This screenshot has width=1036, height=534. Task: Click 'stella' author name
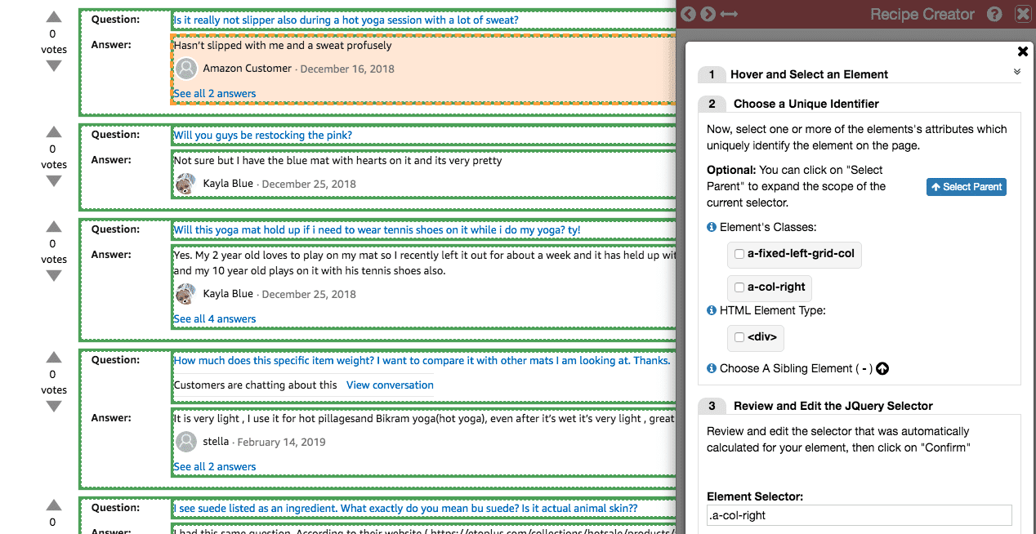click(x=216, y=442)
